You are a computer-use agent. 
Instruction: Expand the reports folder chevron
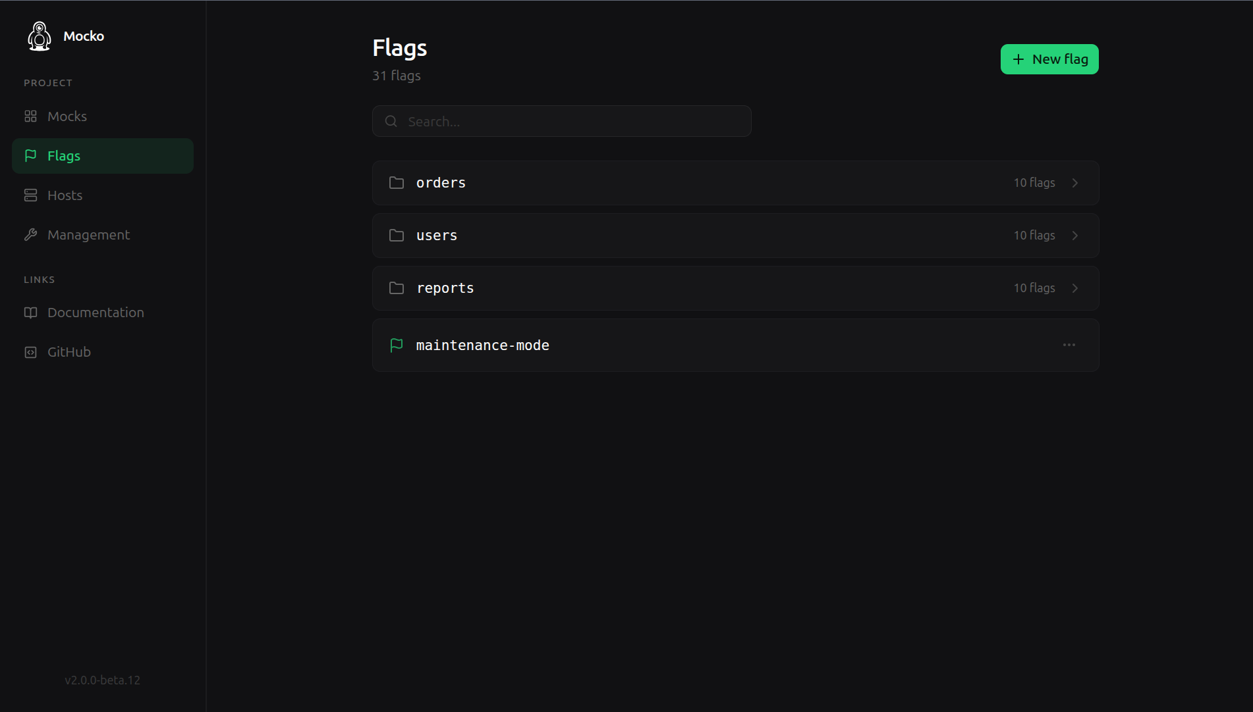point(1075,288)
